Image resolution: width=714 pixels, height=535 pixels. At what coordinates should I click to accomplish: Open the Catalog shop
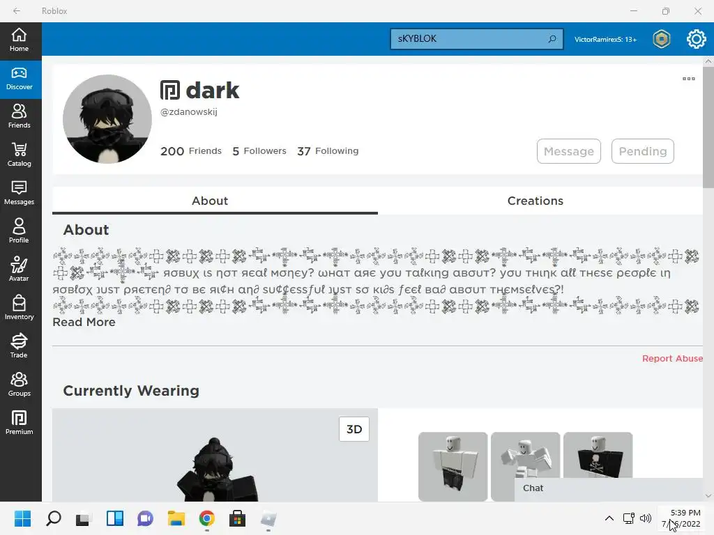click(19, 155)
